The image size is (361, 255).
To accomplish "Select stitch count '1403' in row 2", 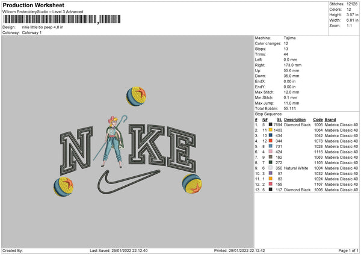I will 278,131.
